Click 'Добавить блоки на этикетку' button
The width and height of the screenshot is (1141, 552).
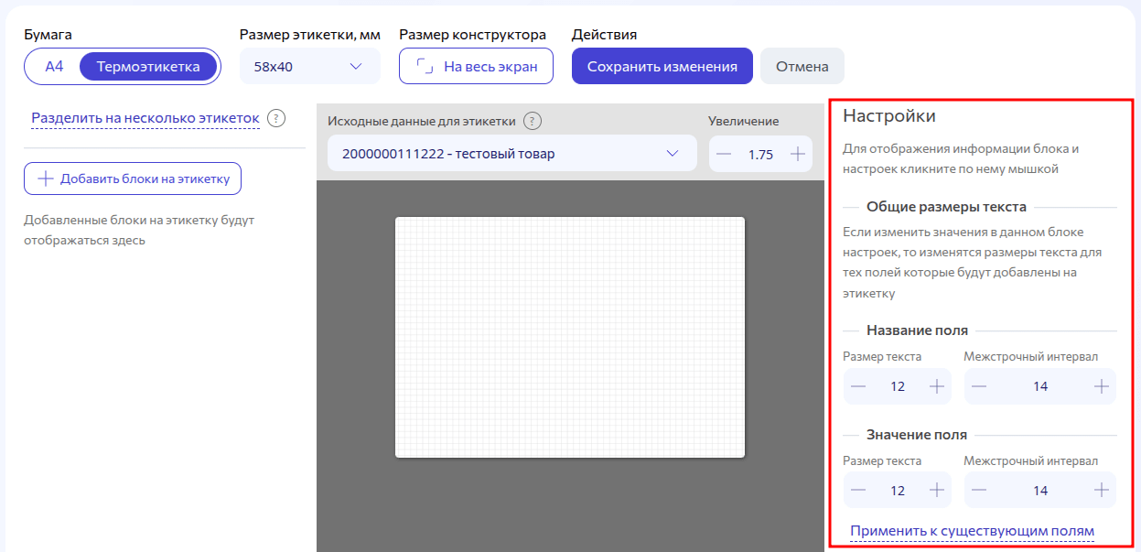[x=133, y=179]
